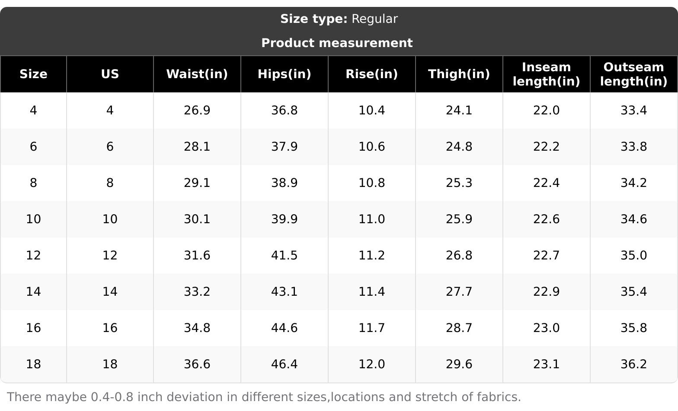Click the Product measurement title
Viewport: 678px width, 411px height.
pos(337,43)
